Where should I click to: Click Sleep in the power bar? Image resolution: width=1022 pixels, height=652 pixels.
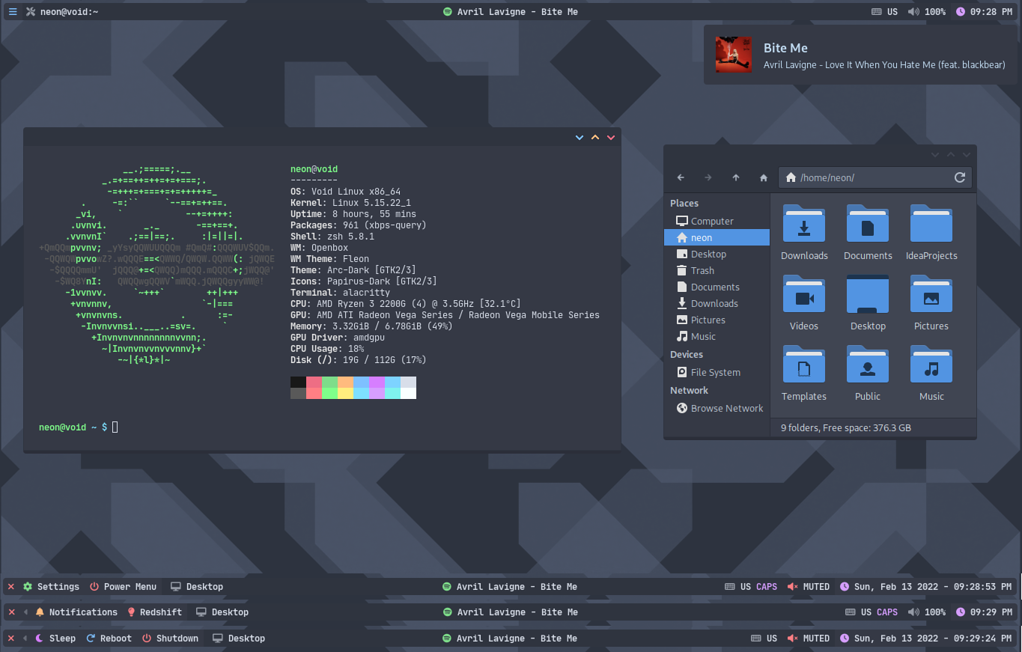[x=55, y=639]
